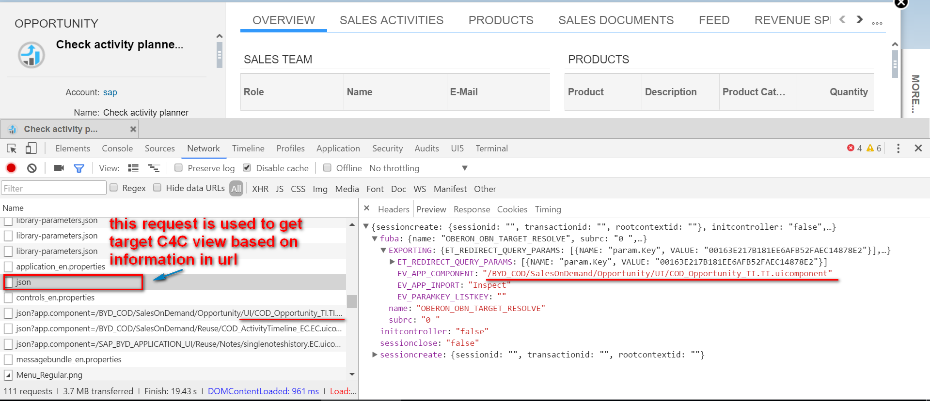Open the Timing tab of request
Screen dimensions: 930x401
548,209
